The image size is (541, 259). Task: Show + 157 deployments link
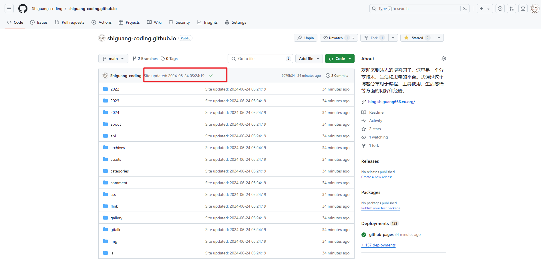378,245
